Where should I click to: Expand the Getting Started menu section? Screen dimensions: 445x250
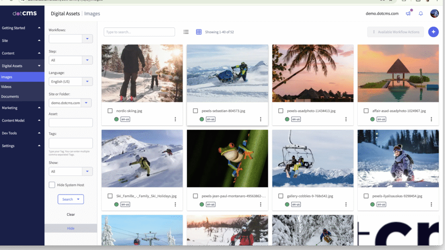coord(21,28)
